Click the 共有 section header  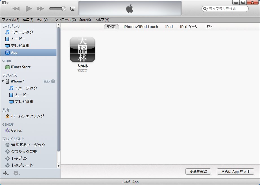point(6,110)
